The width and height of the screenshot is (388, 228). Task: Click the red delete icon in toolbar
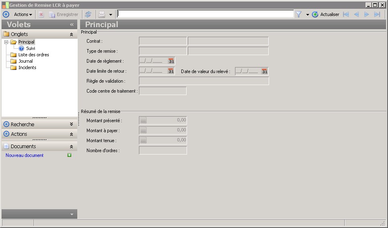(41, 14)
